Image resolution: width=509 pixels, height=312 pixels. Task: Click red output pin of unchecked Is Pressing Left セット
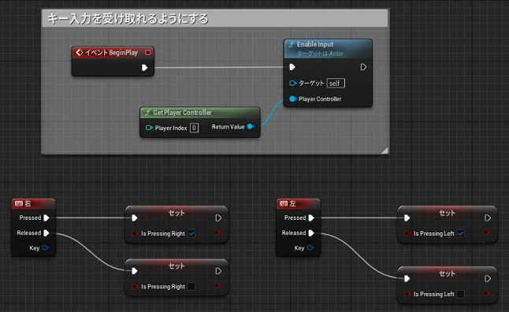[x=486, y=293]
